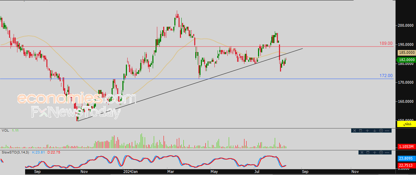
Task: Click the May time axis label
Action: [214, 172]
